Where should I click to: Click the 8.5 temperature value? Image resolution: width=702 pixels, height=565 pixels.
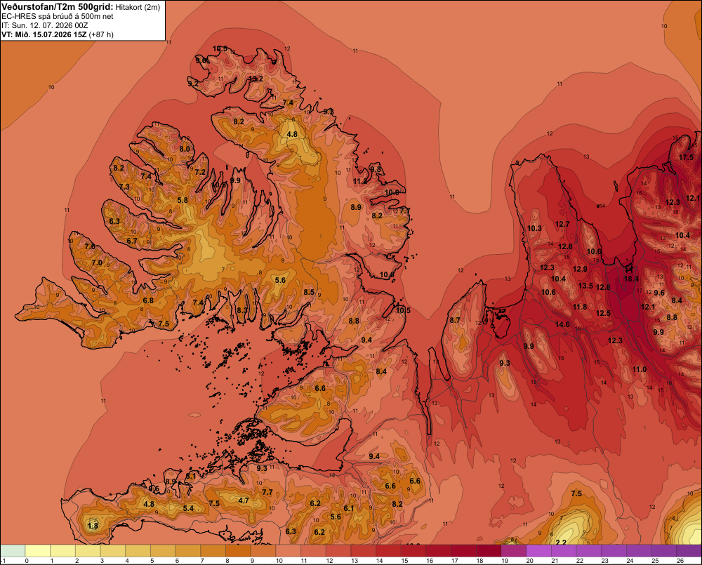309,292
